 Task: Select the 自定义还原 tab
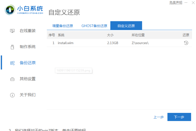pos(126,26)
